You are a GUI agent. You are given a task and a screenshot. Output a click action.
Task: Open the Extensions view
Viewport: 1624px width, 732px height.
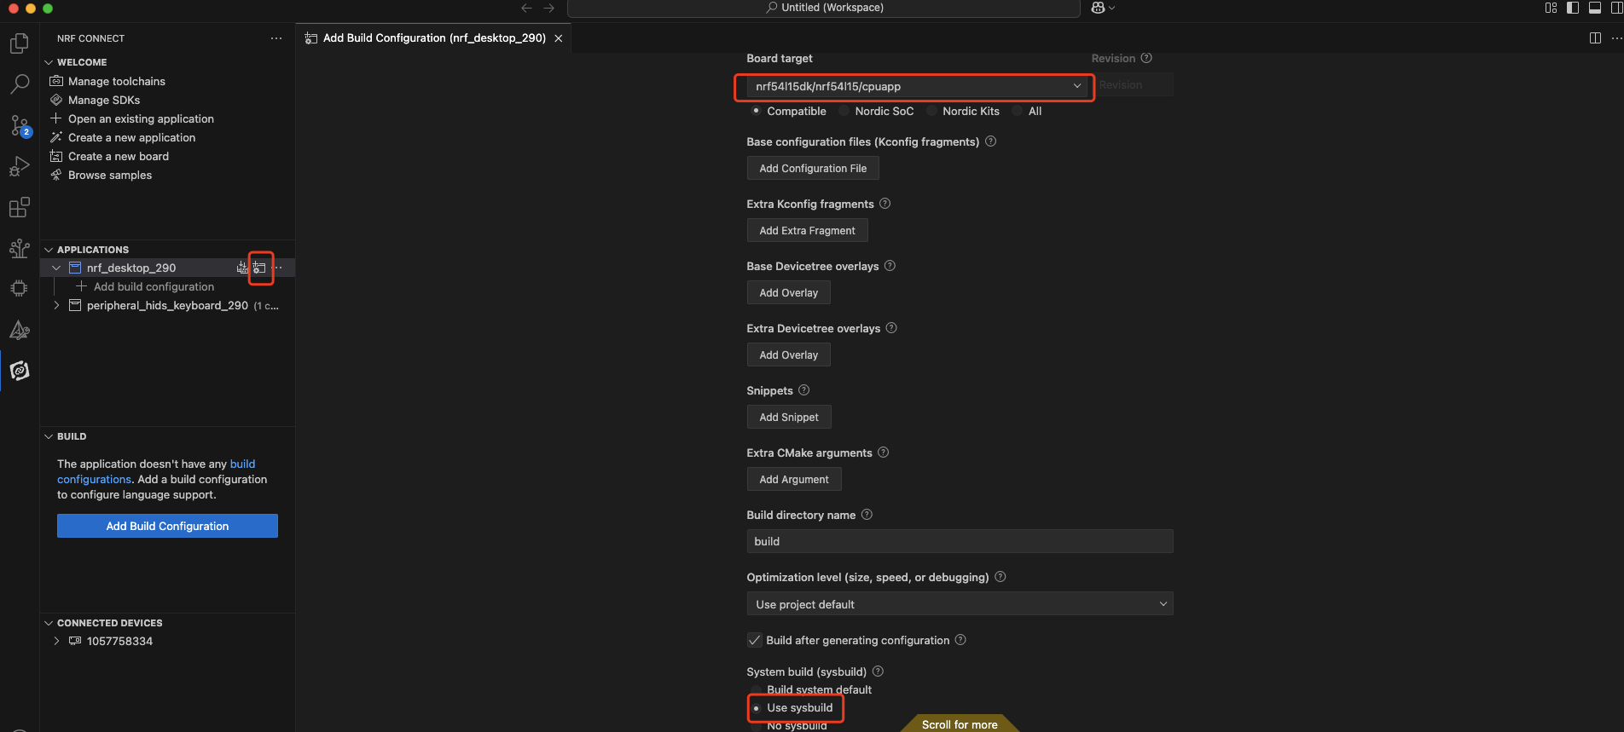19,207
